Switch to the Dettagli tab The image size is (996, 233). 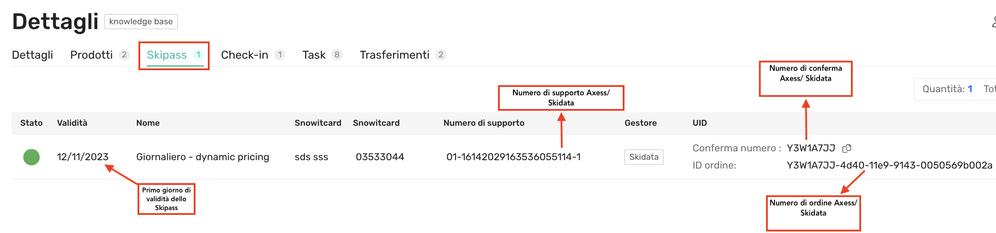(x=32, y=55)
